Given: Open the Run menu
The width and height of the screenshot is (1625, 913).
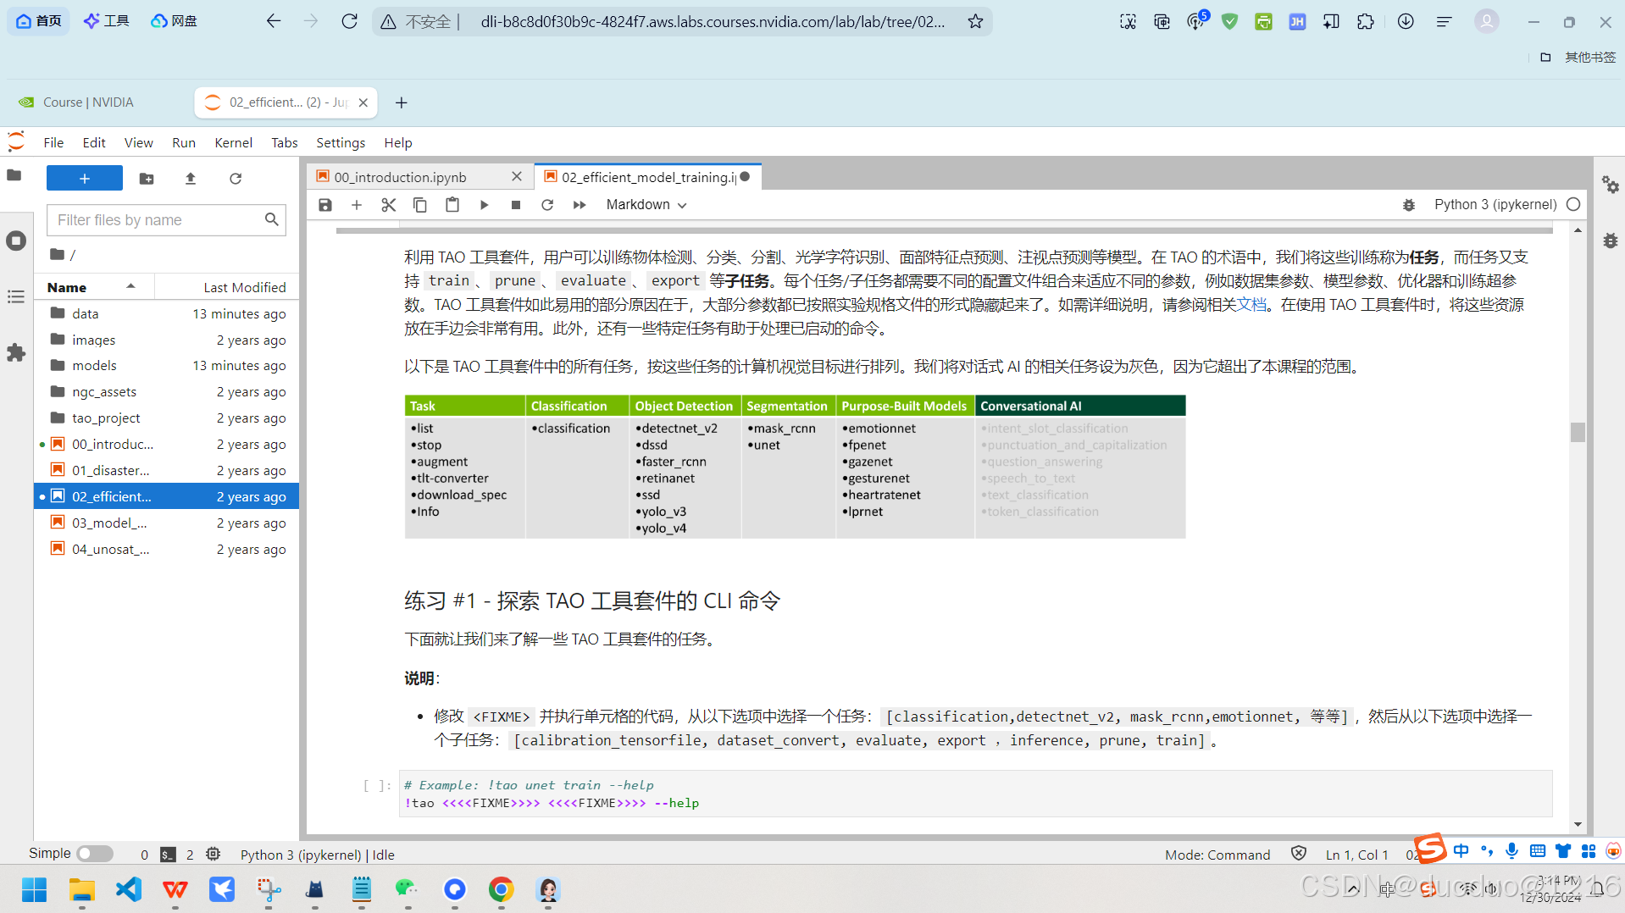Looking at the screenshot, I should tap(184, 142).
